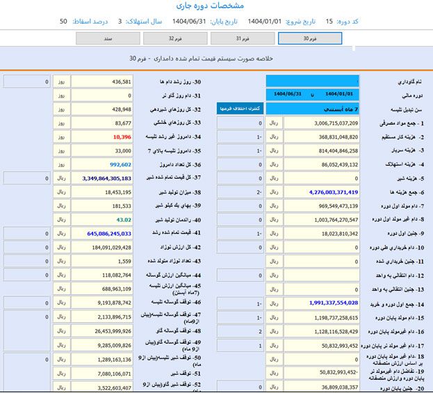Click the کل تعداد دامروز value 992,602
The height and width of the screenshot is (393, 433).
coord(102,164)
